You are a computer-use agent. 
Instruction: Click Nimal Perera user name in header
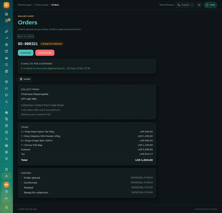(x=166, y=5)
